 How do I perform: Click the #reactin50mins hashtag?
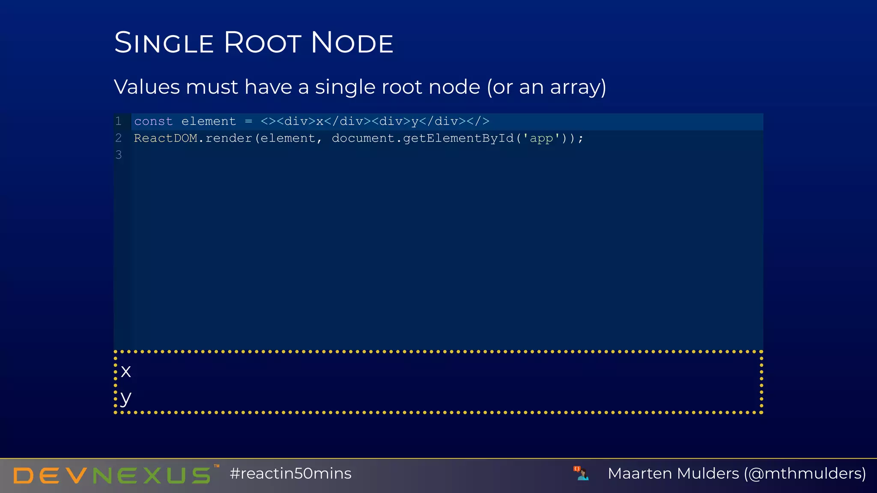click(x=290, y=474)
